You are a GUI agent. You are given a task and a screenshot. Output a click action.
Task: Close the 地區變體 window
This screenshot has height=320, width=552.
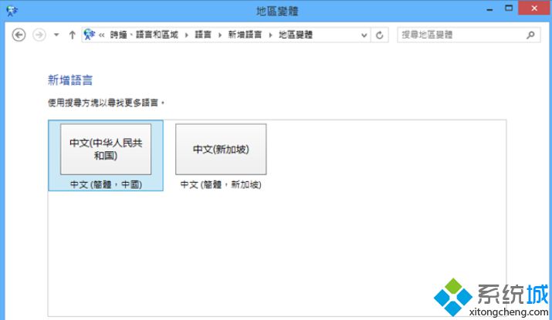pos(534,8)
